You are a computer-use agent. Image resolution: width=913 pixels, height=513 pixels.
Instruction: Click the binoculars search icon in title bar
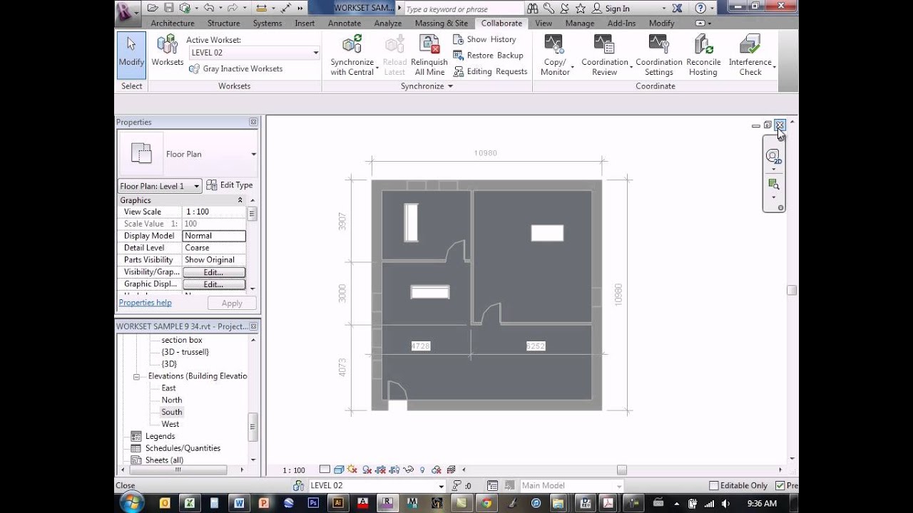(x=533, y=8)
